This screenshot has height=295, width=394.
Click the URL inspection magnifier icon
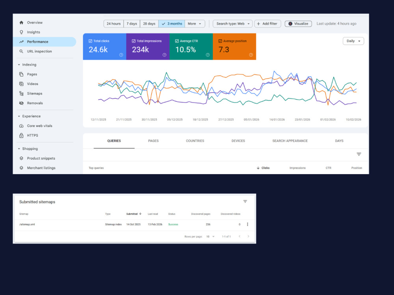point(21,51)
